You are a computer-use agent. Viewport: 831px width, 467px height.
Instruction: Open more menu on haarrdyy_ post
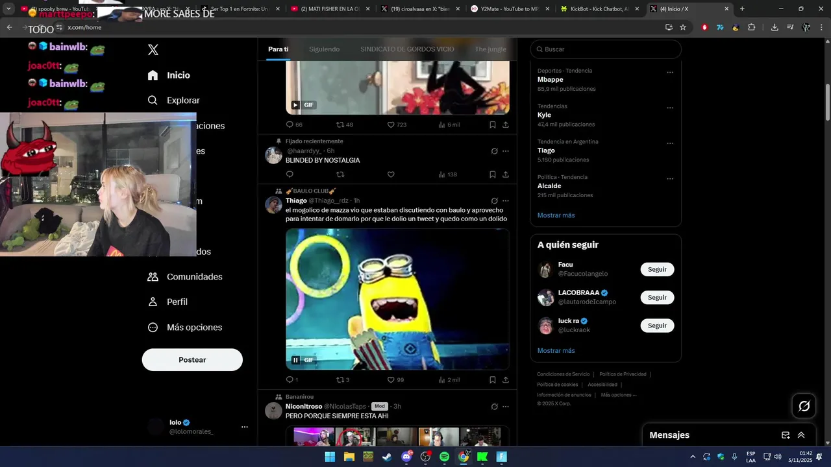[x=506, y=151]
